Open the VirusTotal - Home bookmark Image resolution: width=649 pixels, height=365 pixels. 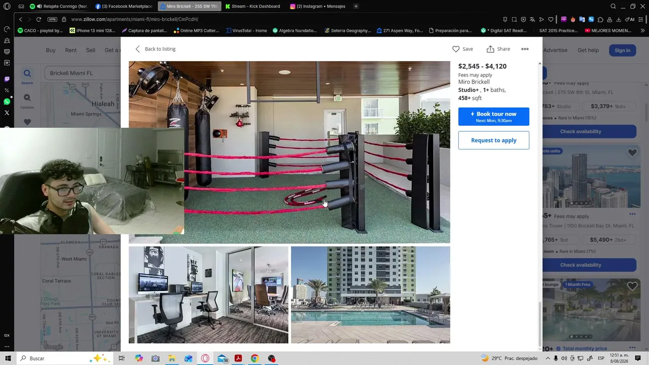246,30
